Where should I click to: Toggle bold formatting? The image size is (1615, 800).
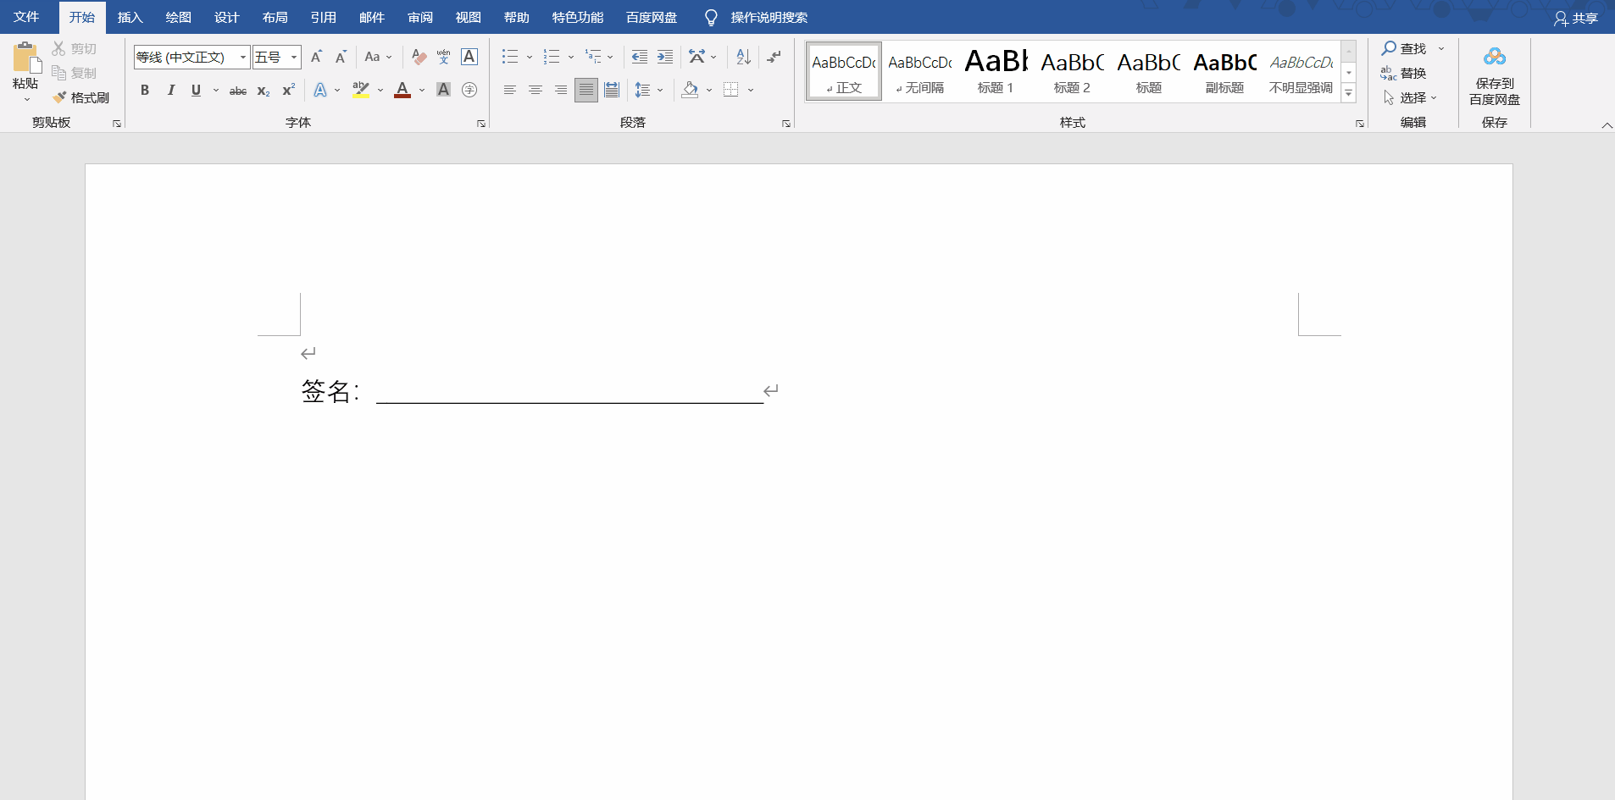145,90
